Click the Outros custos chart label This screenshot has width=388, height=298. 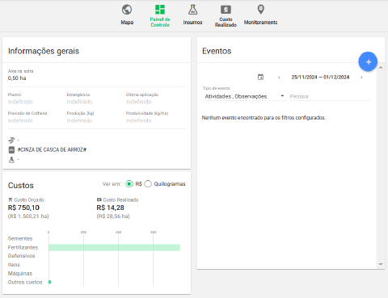pyautogui.click(x=25, y=282)
